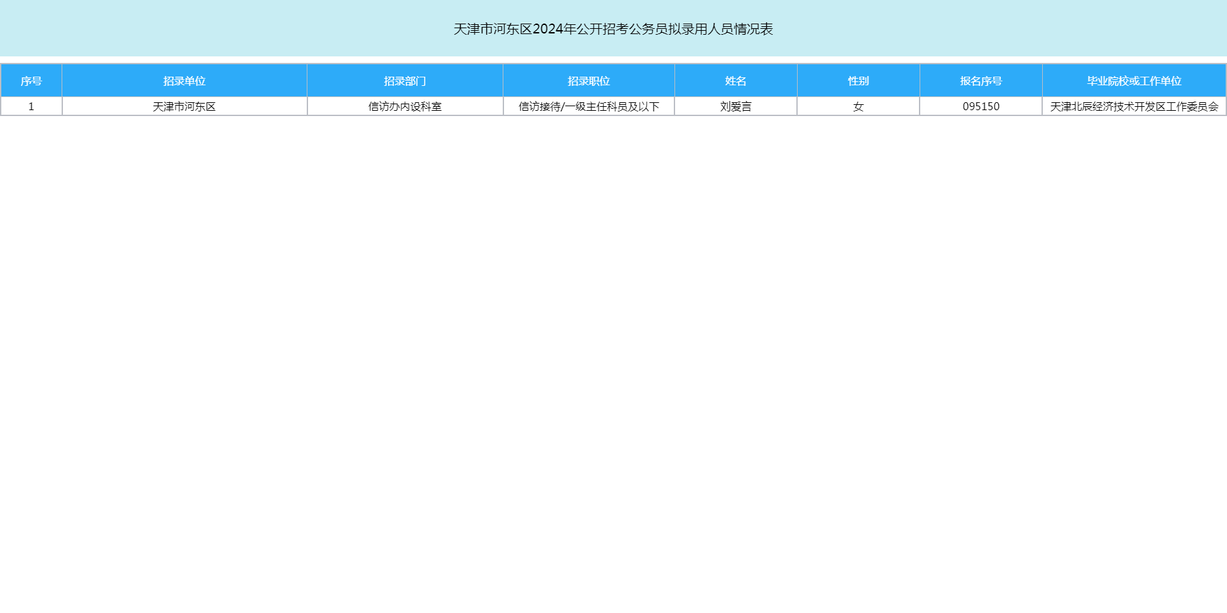1227x613 pixels.
Task: Select the gender cell 女
Action: coord(858,106)
